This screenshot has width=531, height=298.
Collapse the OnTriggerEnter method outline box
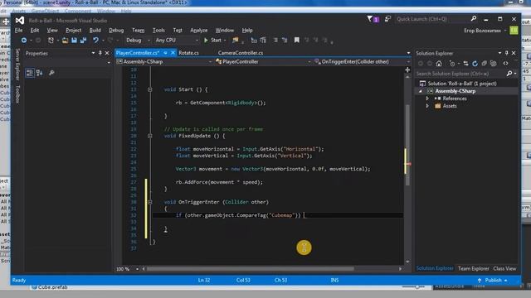click(149, 202)
